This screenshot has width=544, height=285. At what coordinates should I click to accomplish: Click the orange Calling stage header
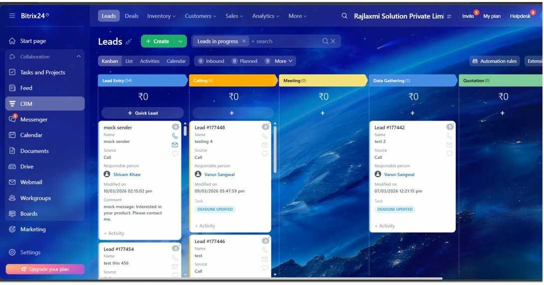[232, 80]
